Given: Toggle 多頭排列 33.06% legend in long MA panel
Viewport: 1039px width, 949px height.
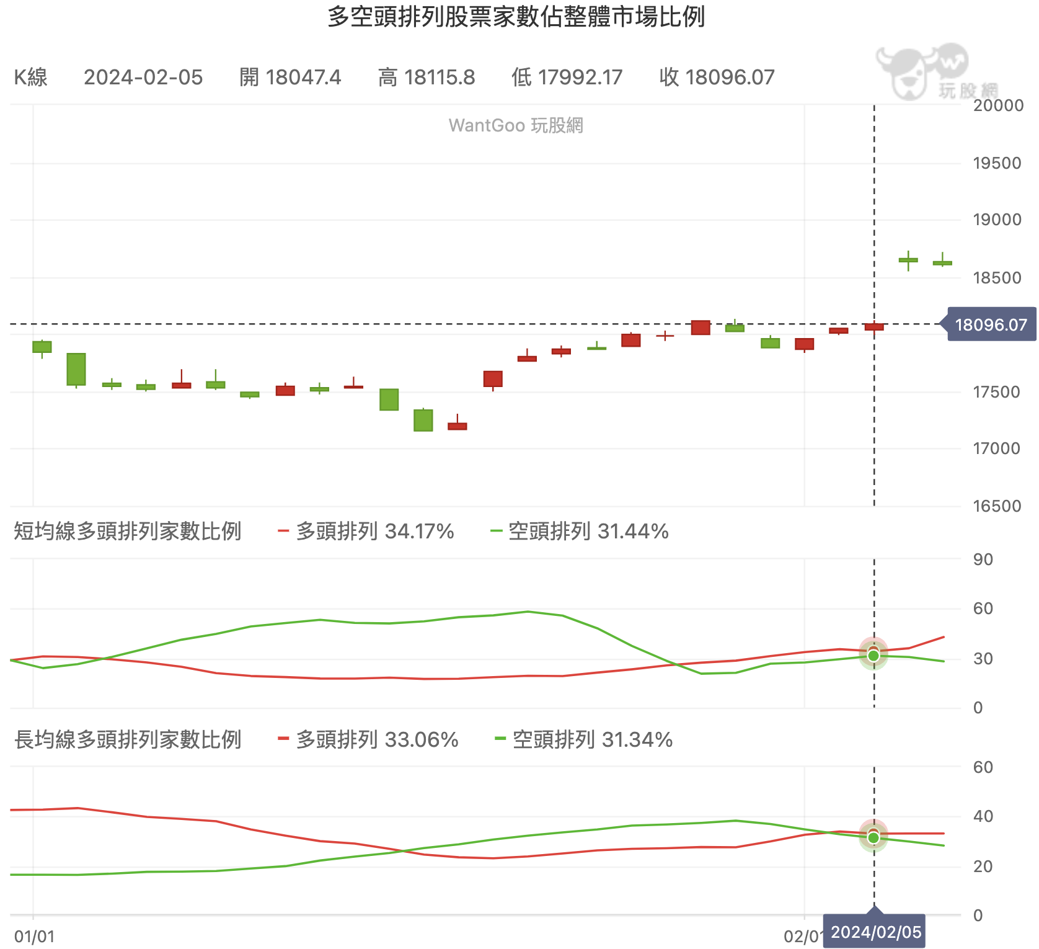Looking at the screenshot, I should 368,739.
